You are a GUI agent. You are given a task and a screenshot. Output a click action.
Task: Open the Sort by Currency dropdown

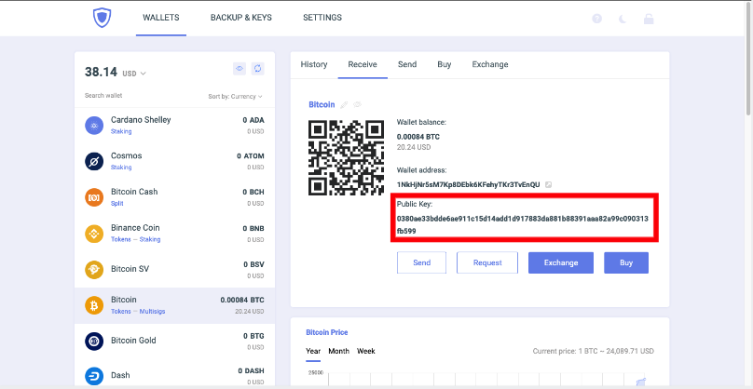tap(235, 97)
